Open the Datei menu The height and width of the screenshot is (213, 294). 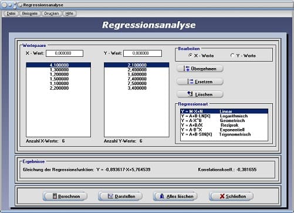(11, 13)
